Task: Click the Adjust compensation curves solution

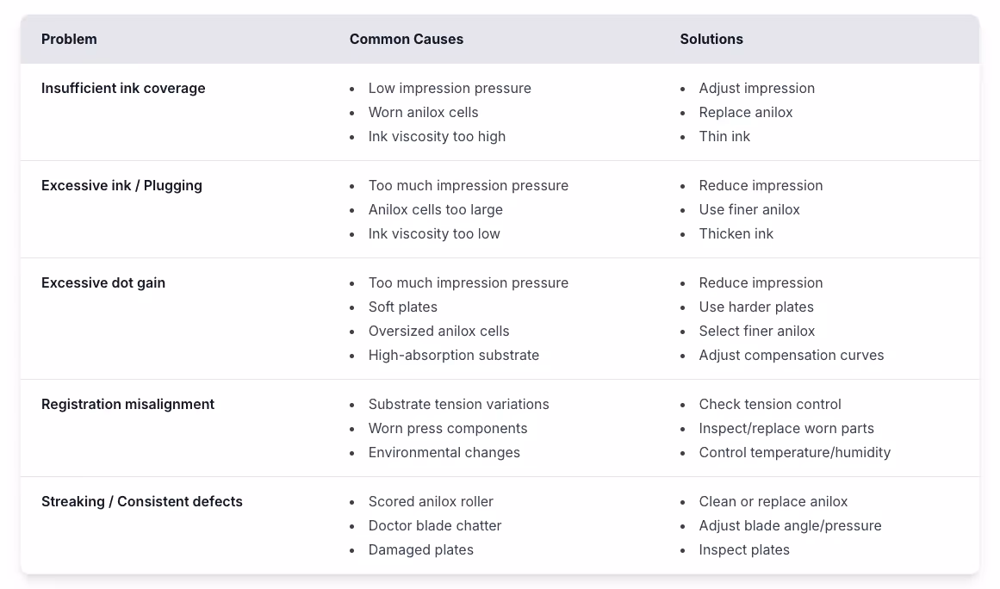Action: 791,356
